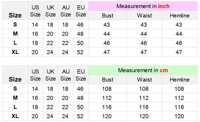Click the US Size header in inch table
This screenshot has height=122, width=200.
[35, 11]
